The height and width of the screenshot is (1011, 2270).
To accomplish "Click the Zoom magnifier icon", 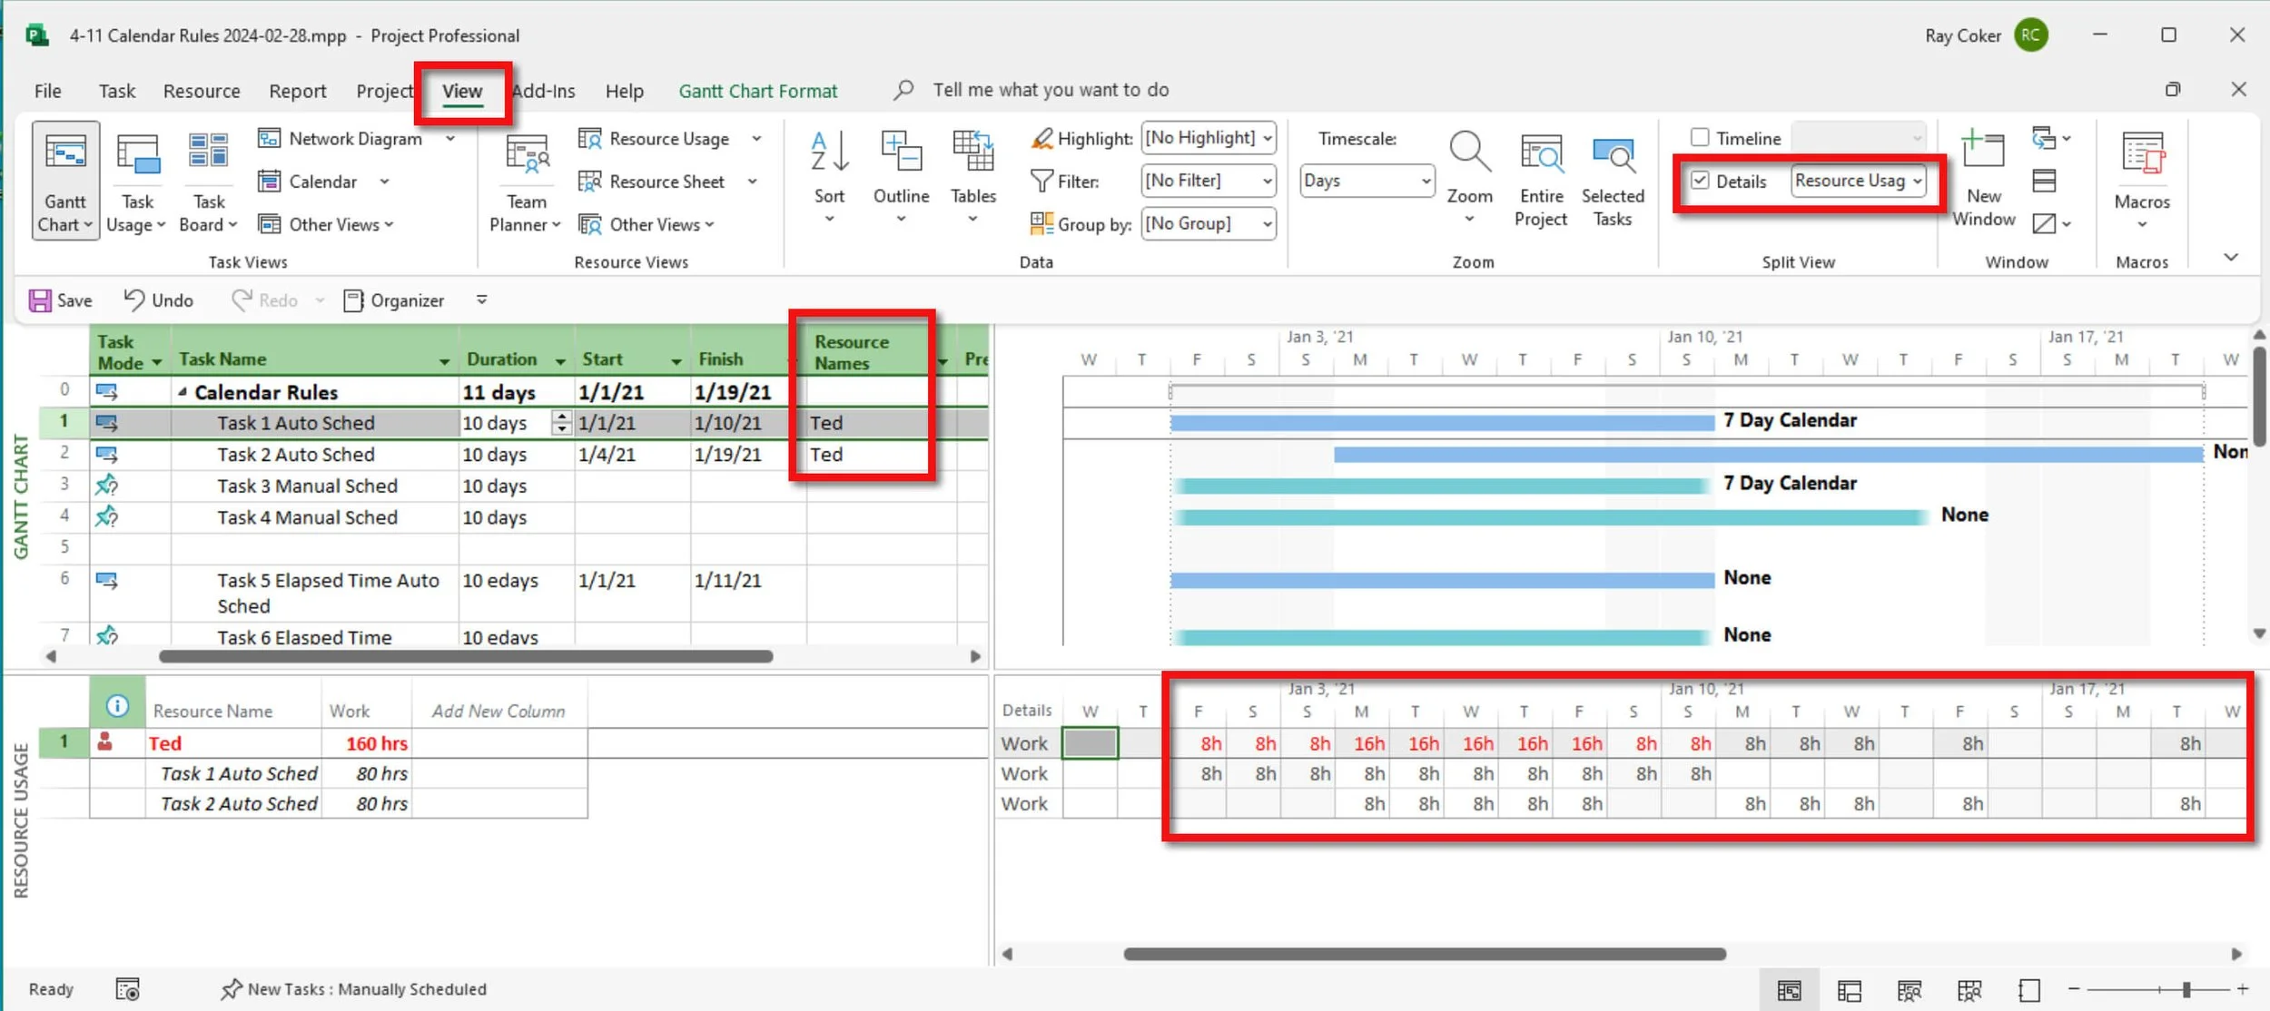I will (1469, 152).
